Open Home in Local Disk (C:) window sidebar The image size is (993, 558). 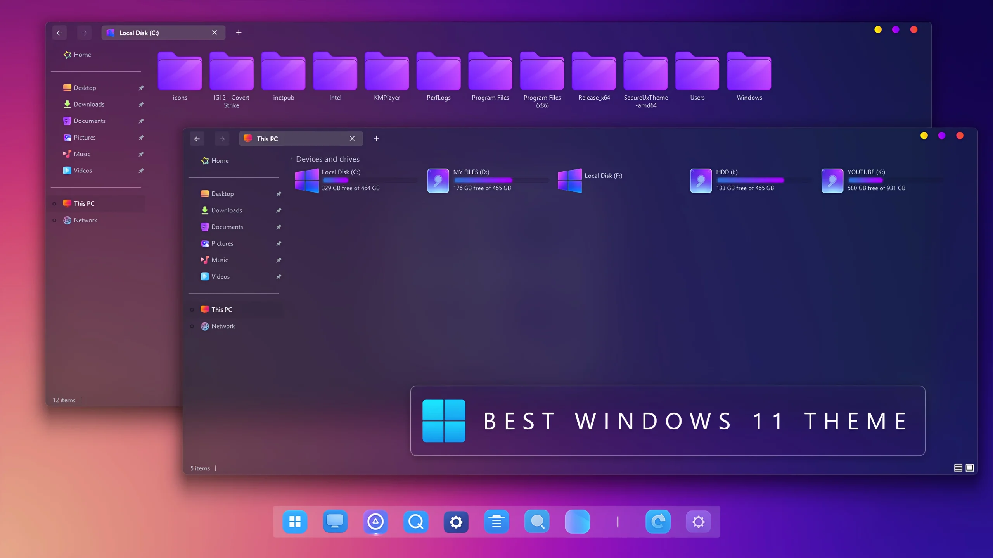77,55
